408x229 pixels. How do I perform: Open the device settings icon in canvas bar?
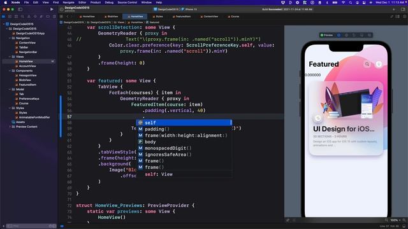[x=361, y=35]
